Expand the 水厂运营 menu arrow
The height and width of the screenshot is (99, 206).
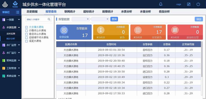[x=19, y=45]
